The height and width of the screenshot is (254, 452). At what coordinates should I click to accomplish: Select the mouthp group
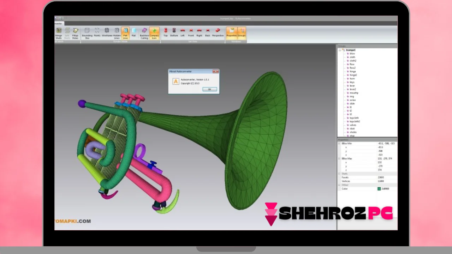353,93
